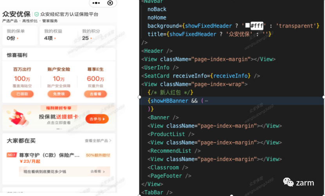Click the 新人红包 comment line

pyautogui.click(x=171, y=92)
